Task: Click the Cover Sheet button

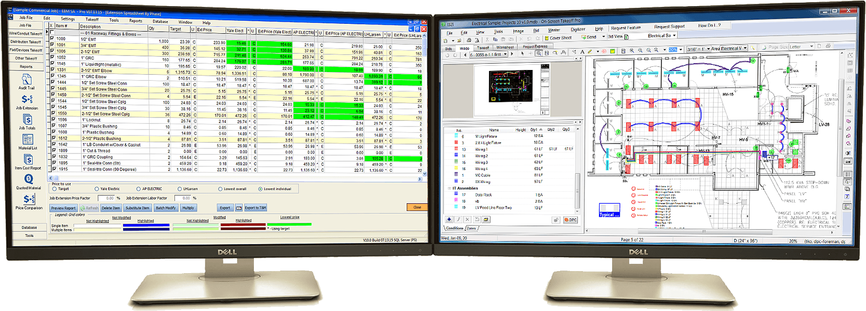Action: 558,38
